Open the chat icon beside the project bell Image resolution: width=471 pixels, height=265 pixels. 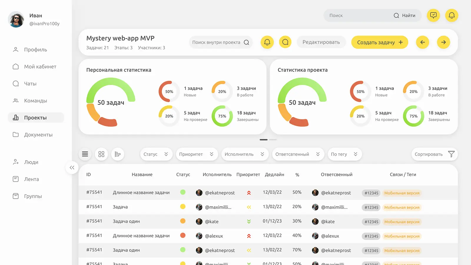point(285,42)
